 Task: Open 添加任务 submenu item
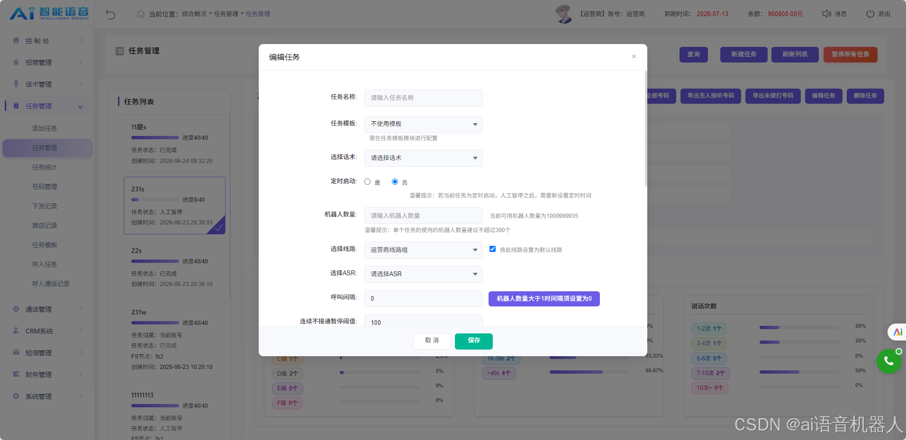click(x=45, y=128)
